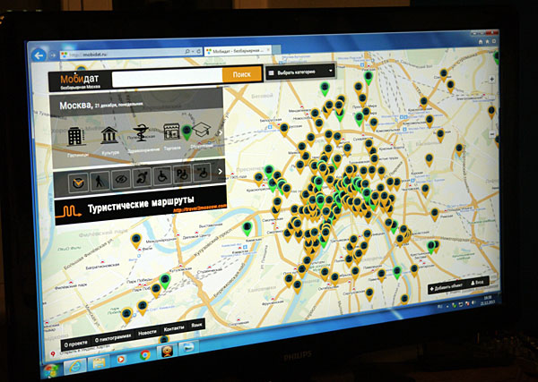The image size is (538, 382).
Task: Go back with the browser back arrow
Action: [39, 55]
